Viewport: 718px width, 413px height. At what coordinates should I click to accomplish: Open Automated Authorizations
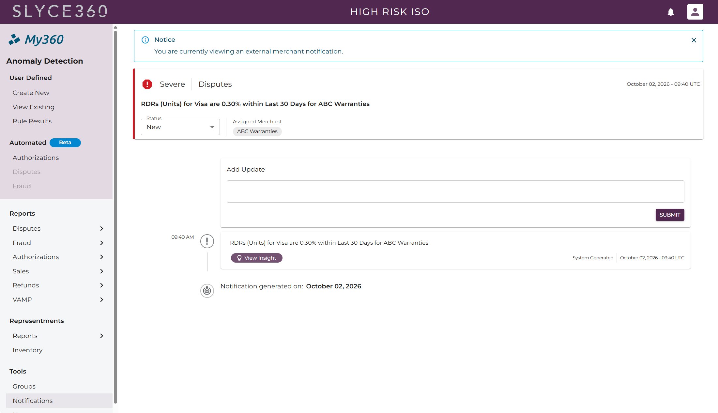[x=36, y=158]
